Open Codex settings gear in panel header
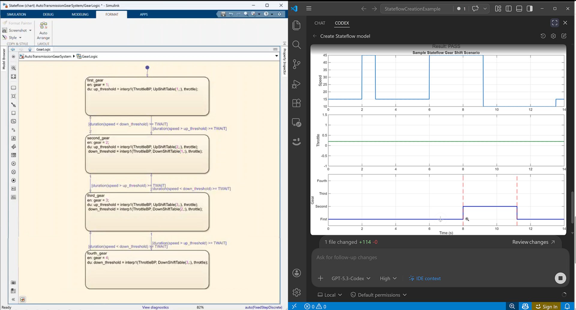The height and width of the screenshot is (310, 576). (553, 36)
